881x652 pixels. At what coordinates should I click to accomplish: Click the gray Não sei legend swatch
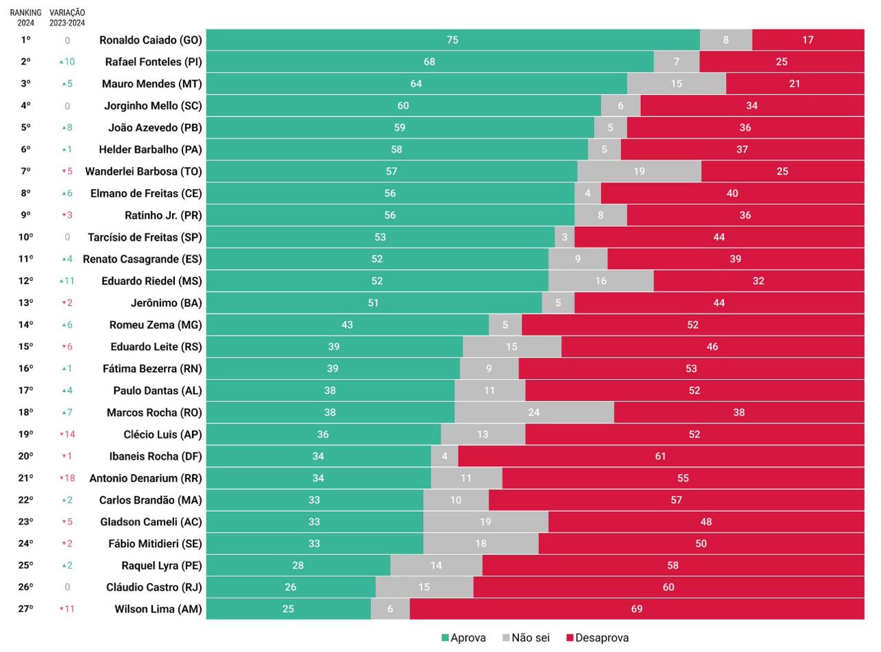click(x=506, y=638)
